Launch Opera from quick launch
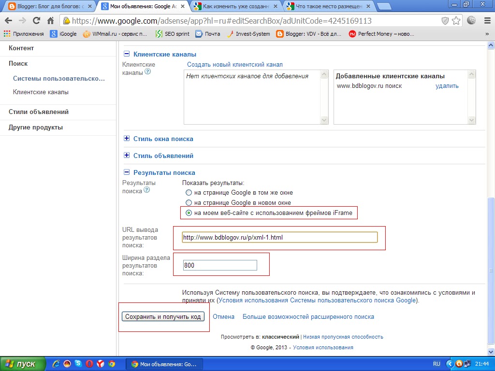The width and height of the screenshot is (495, 371). click(89, 364)
